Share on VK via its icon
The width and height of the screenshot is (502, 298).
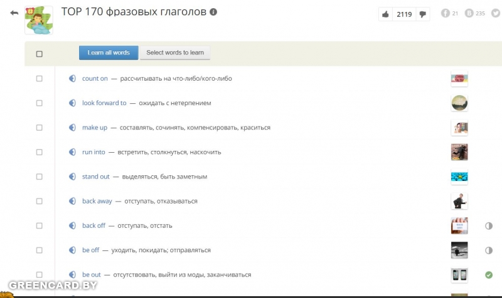tap(469, 13)
